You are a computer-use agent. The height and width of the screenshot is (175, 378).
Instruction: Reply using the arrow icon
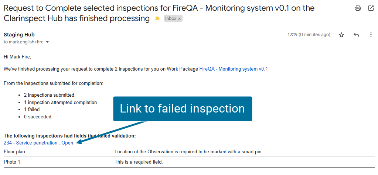click(356, 35)
